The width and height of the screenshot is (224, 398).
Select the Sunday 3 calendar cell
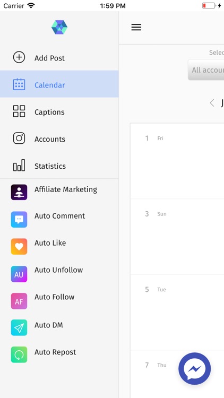pyautogui.click(x=177, y=237)
